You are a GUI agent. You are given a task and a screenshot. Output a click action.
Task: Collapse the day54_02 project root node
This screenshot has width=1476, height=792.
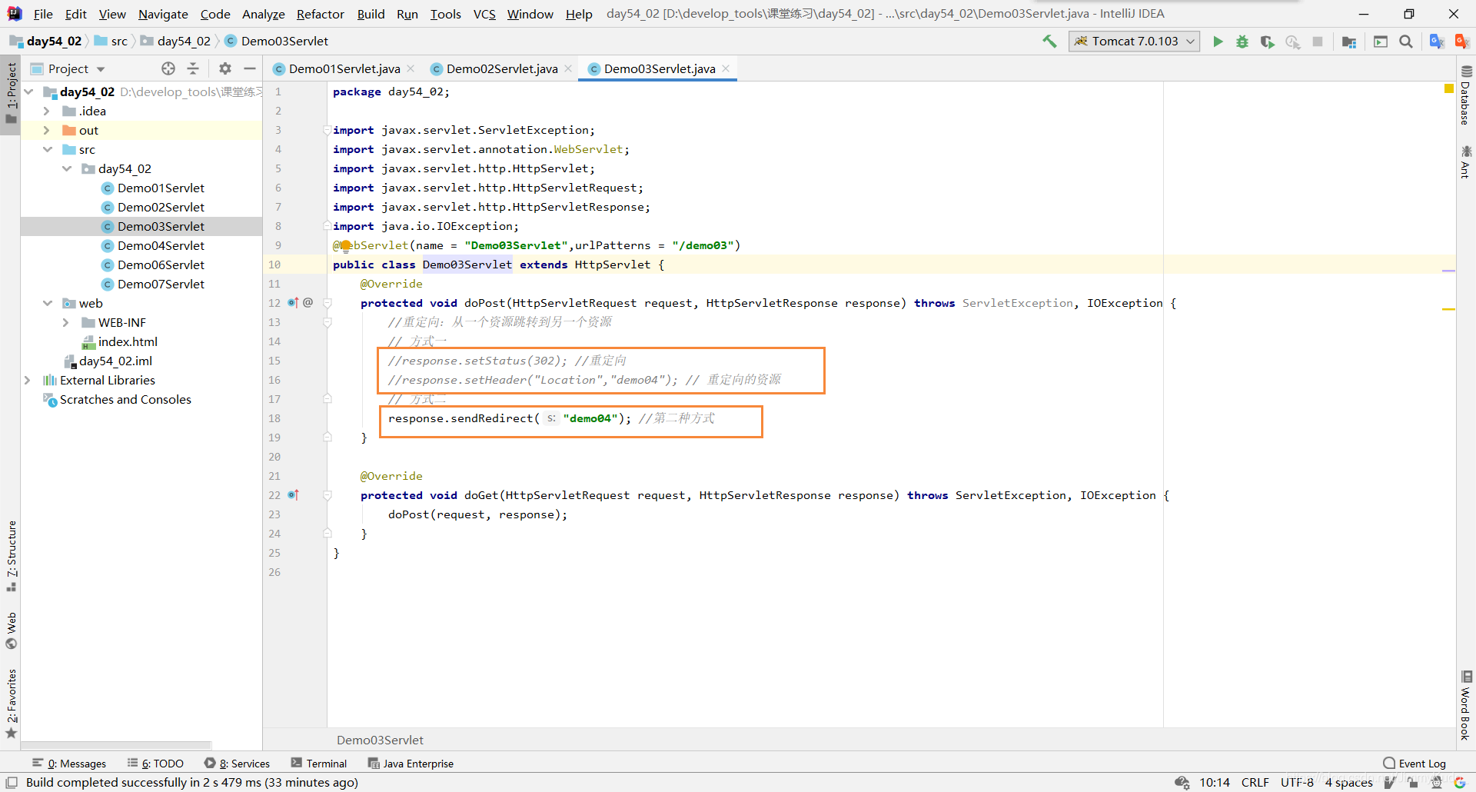[28, 92]
